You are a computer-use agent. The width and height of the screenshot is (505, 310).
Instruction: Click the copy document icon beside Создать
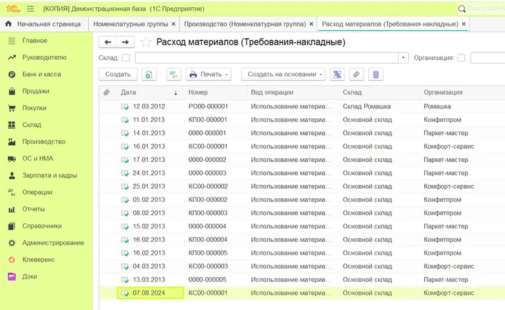tap(149, 74)
